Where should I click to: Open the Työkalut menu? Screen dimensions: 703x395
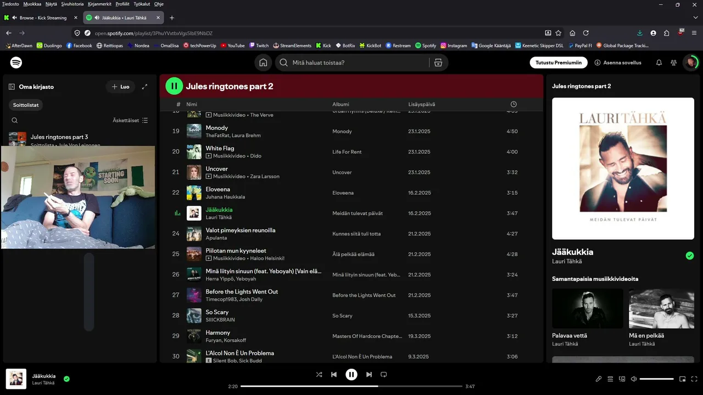pos(141,4)
